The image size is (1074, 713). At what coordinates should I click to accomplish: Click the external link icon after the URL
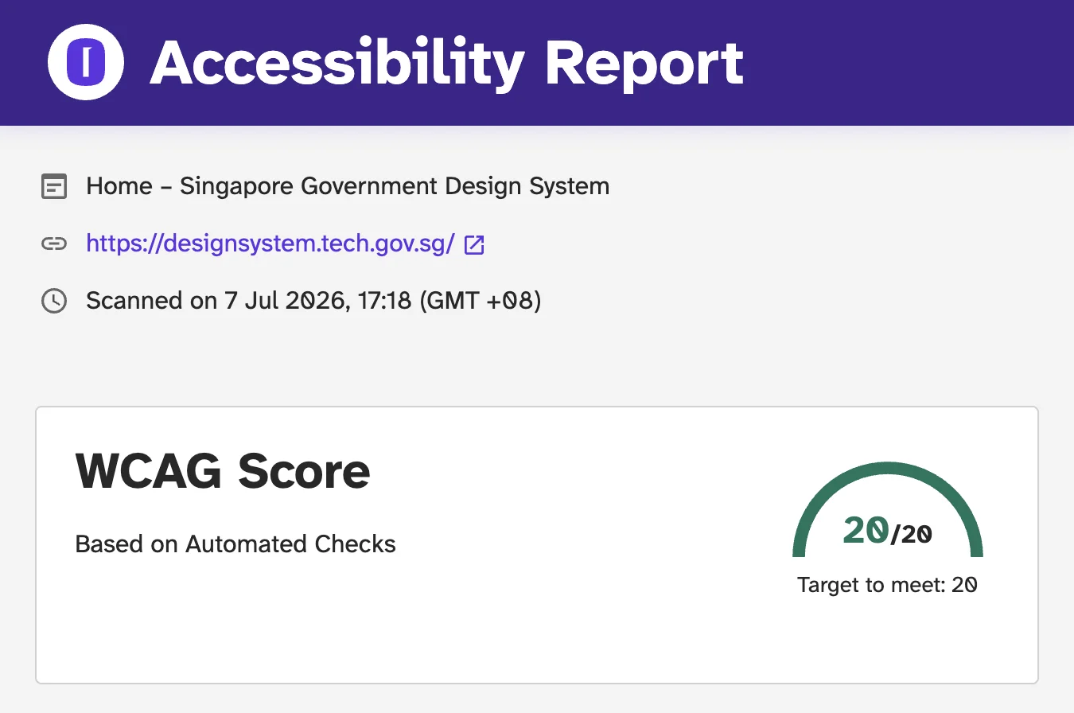click(474, 244)
